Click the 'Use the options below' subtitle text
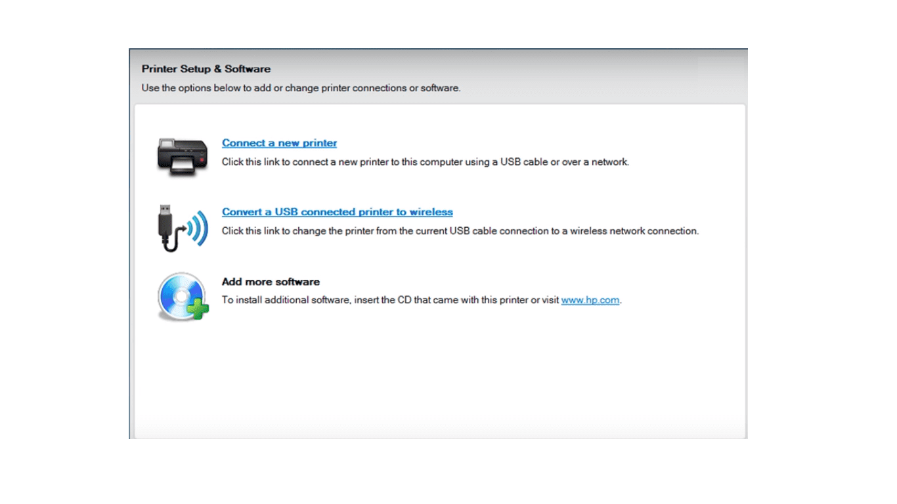The height and width of the screenshot is (504, 897). pos(301,88)
